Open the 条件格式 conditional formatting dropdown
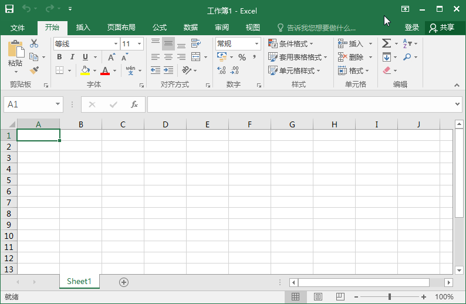This screenshot has width=466, height=304. click(291, 44)
